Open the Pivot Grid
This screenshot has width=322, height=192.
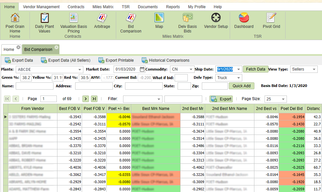pos(271,21)
